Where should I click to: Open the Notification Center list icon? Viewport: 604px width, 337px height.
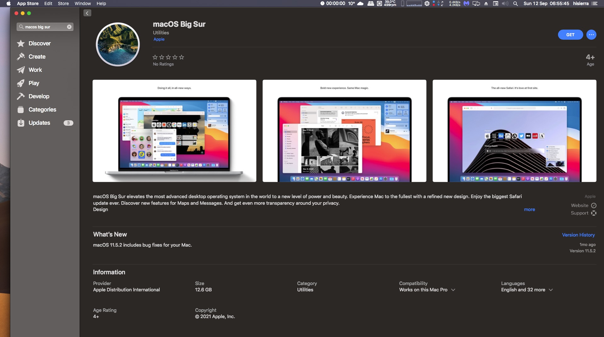[595, 3]
